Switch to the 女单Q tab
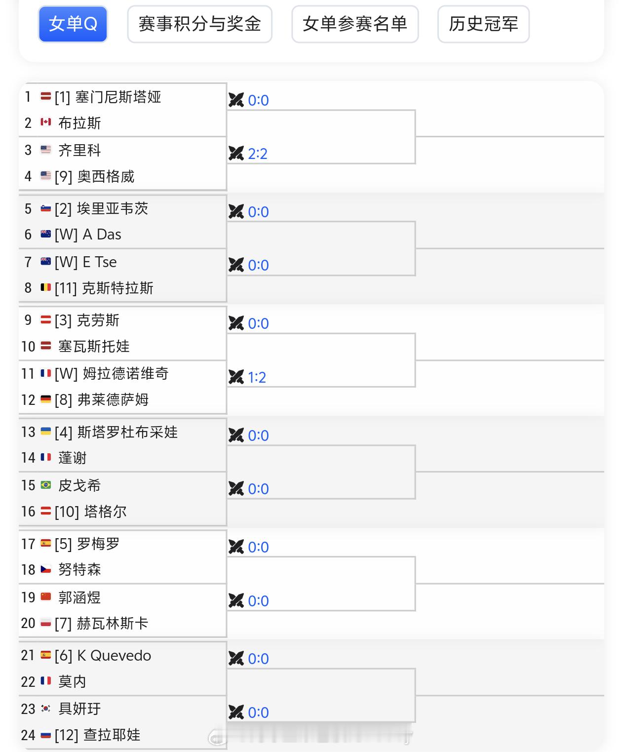The width and height of the screenshot is (622, 752). click(73, 24)
